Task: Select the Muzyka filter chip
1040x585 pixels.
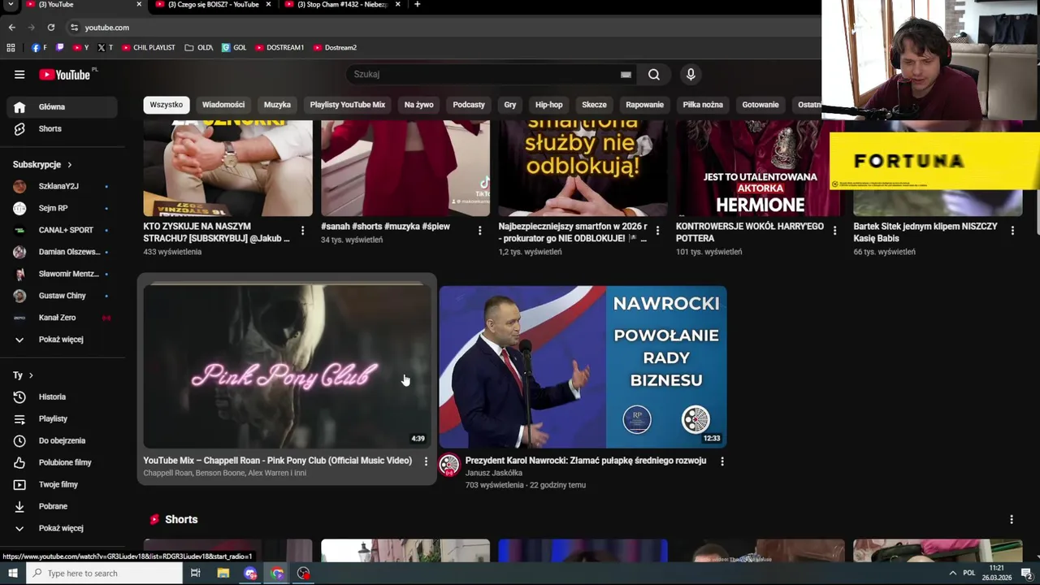Action: (277, 105)
